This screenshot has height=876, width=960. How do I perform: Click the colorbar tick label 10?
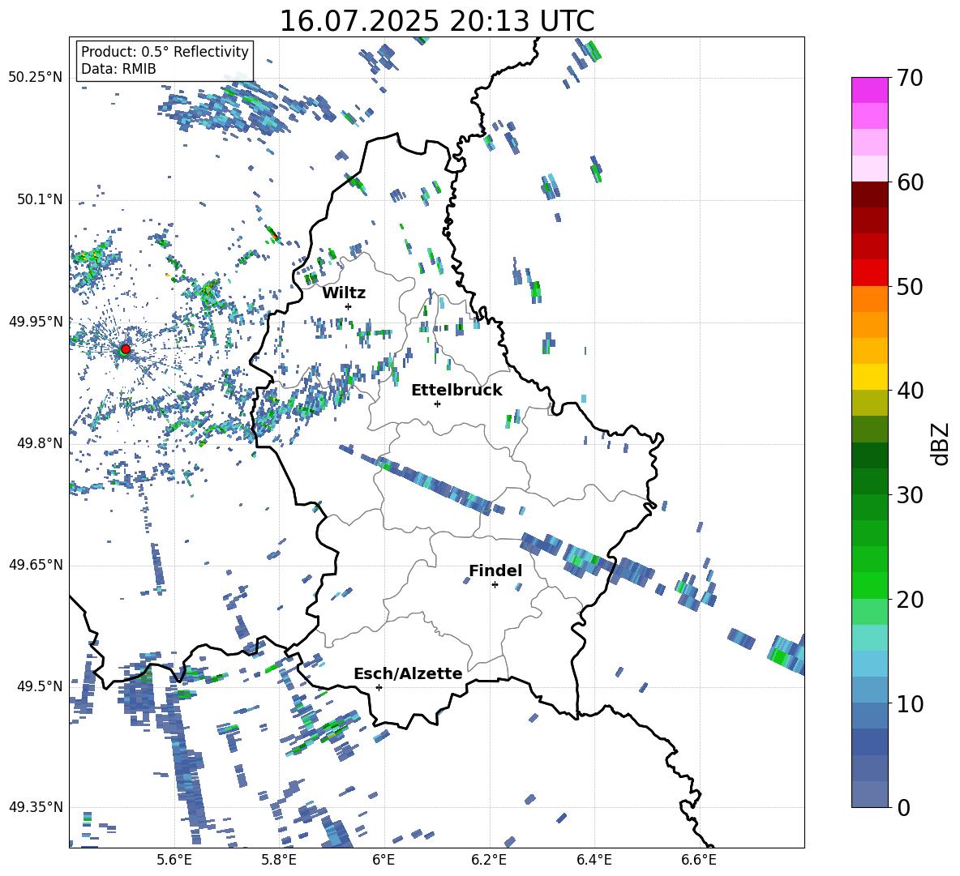tap(910, 703)
